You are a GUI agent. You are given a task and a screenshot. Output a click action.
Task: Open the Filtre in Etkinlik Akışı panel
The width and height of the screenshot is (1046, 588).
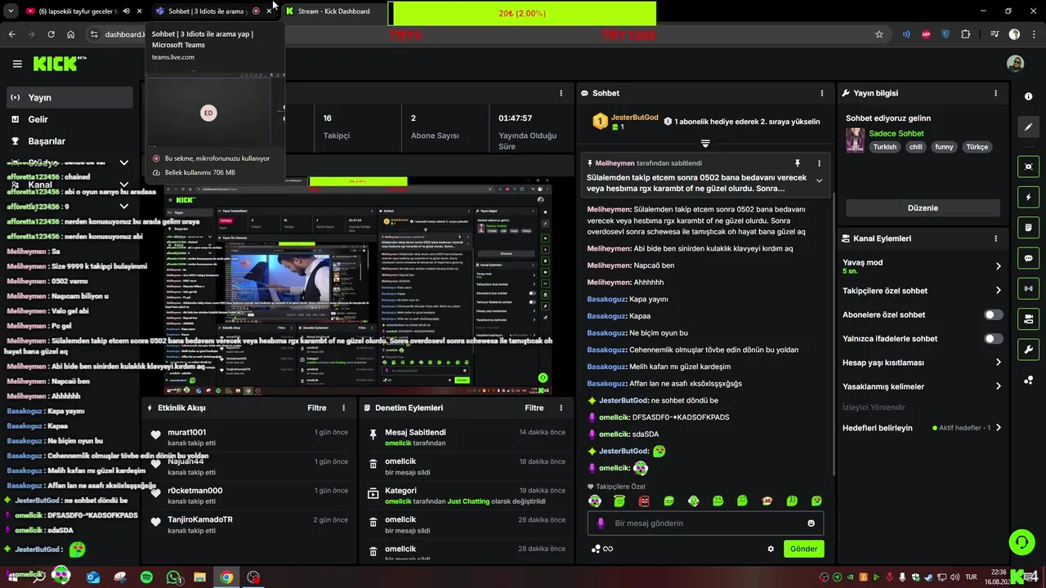[316, 408]
